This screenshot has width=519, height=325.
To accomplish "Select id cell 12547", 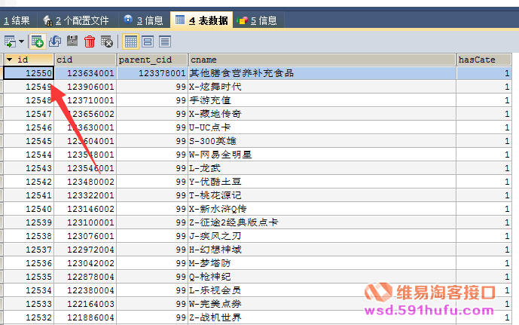I will click(x=29, y=114).
